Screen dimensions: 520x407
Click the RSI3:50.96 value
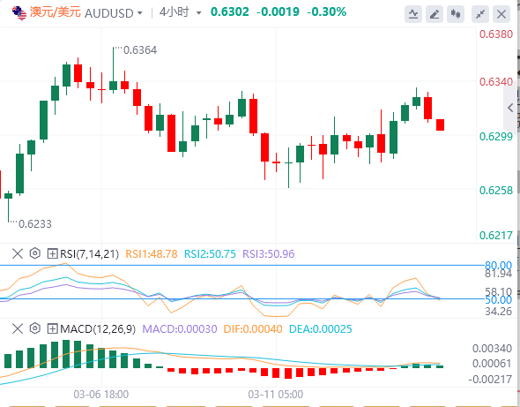pos(268,254)
